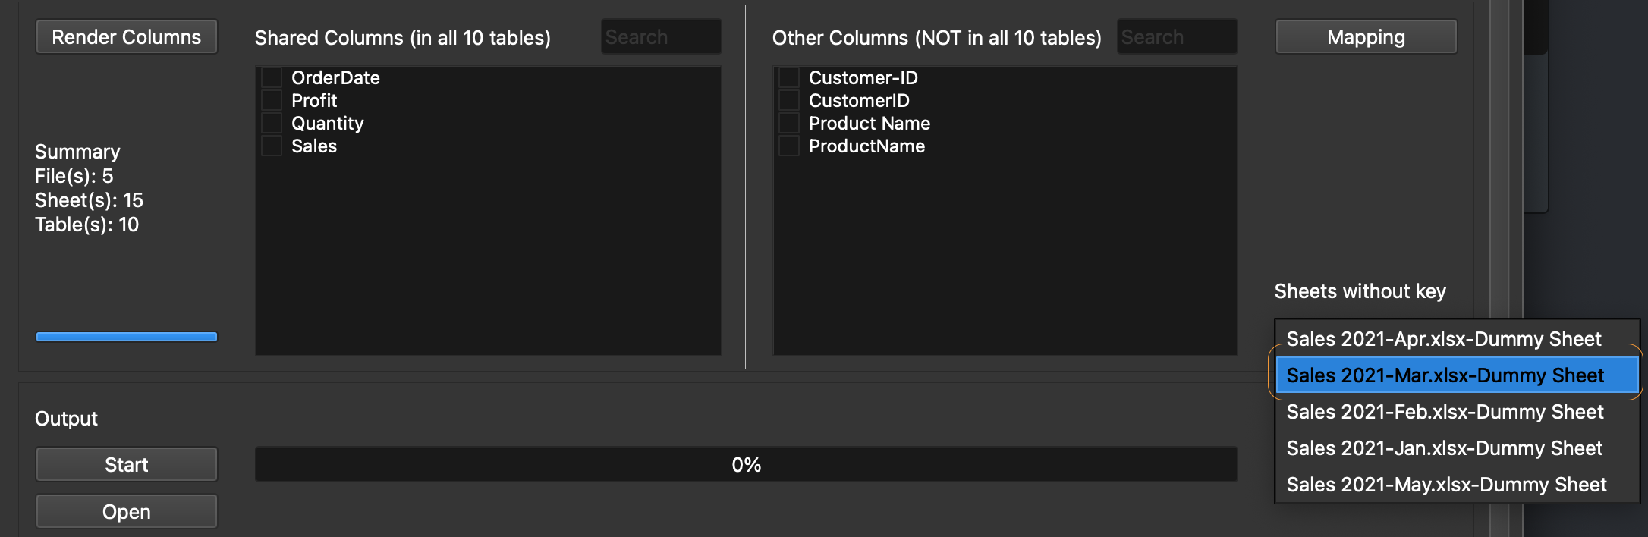Focus the Other Columns search field
The height and width of the screenshot is (537, 1648).
click(x=1177, y=37)
